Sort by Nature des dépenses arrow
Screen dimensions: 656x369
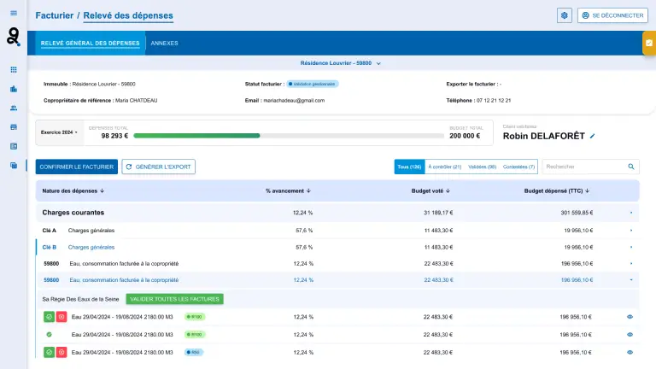point(102,190)
